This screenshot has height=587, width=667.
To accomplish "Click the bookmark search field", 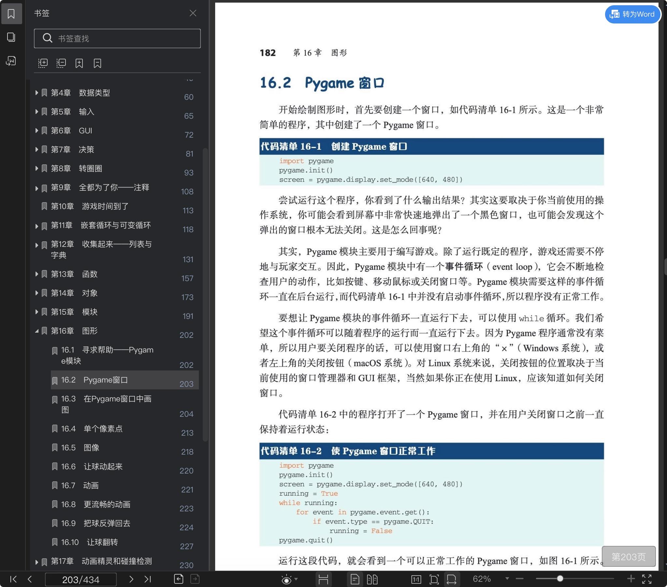I will click(117, 38).
